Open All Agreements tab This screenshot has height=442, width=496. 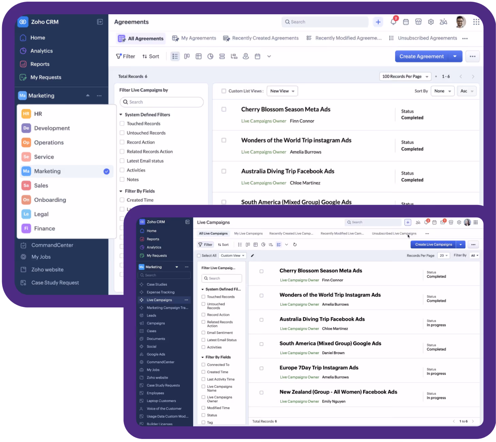point(141,38)
